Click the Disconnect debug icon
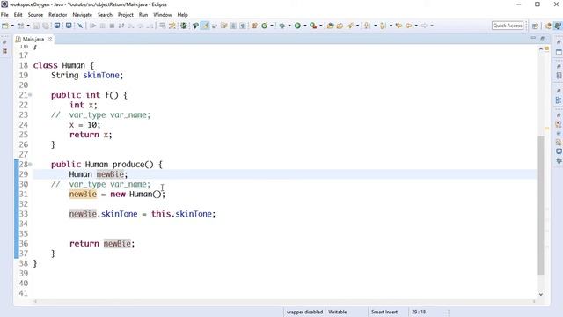 click(x=121, y=26)
